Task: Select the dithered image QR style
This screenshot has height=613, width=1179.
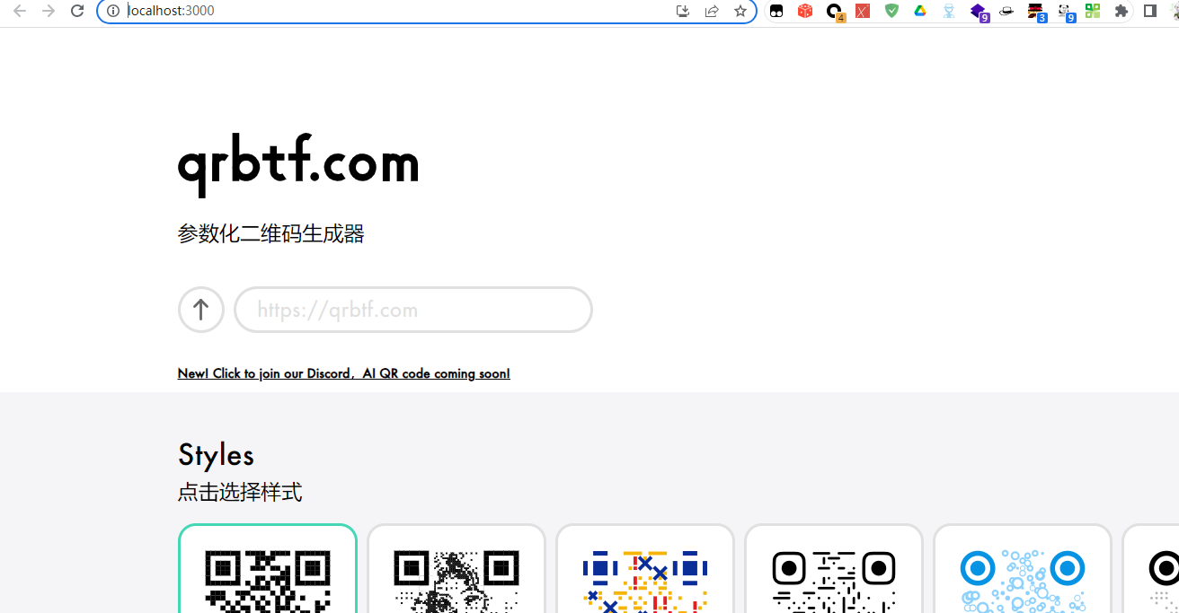Action: (457, 569)
